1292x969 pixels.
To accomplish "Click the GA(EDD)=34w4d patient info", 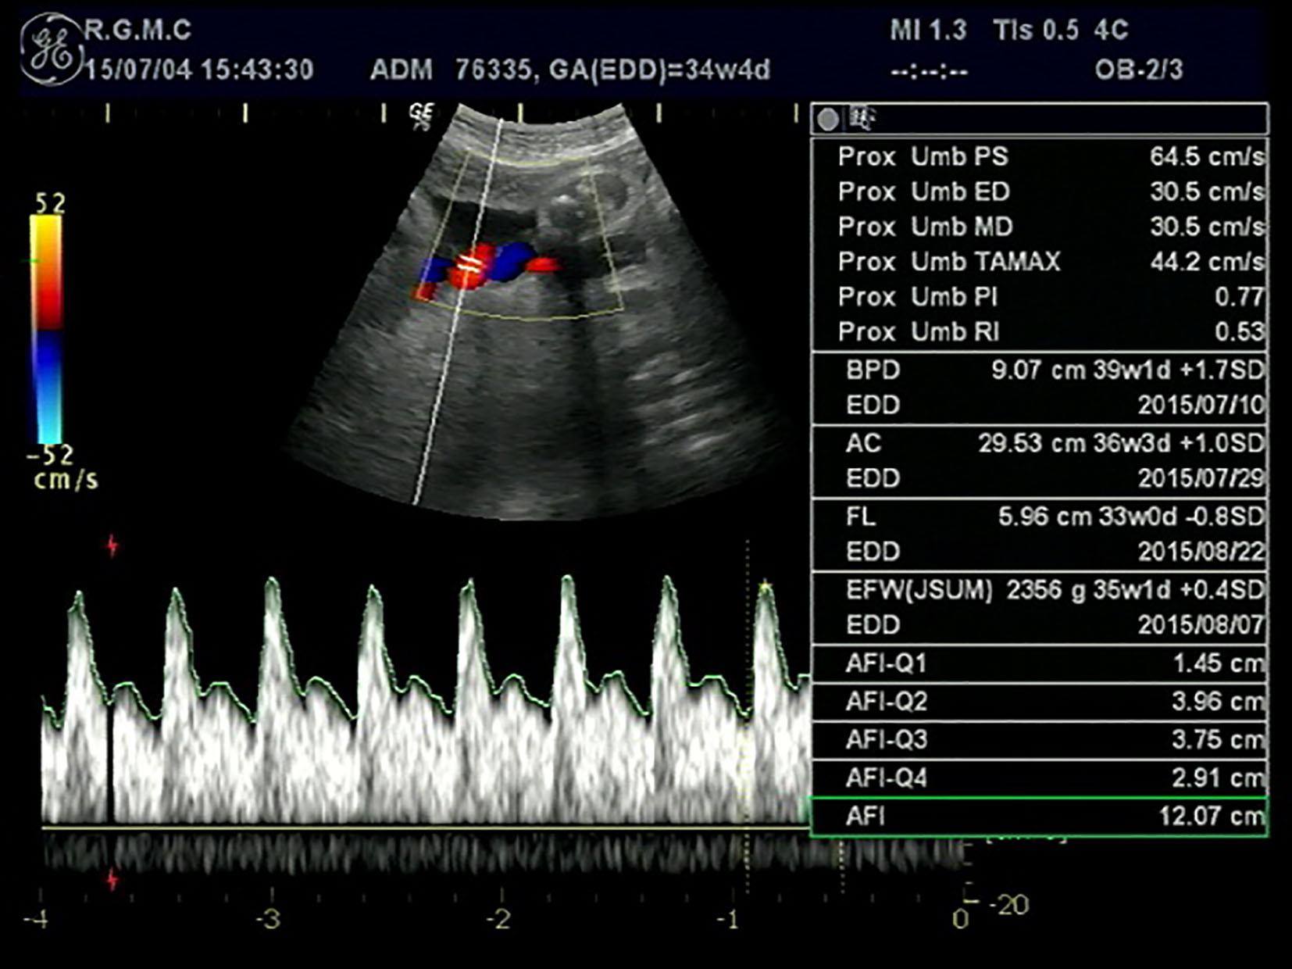I will coord(660,70).
